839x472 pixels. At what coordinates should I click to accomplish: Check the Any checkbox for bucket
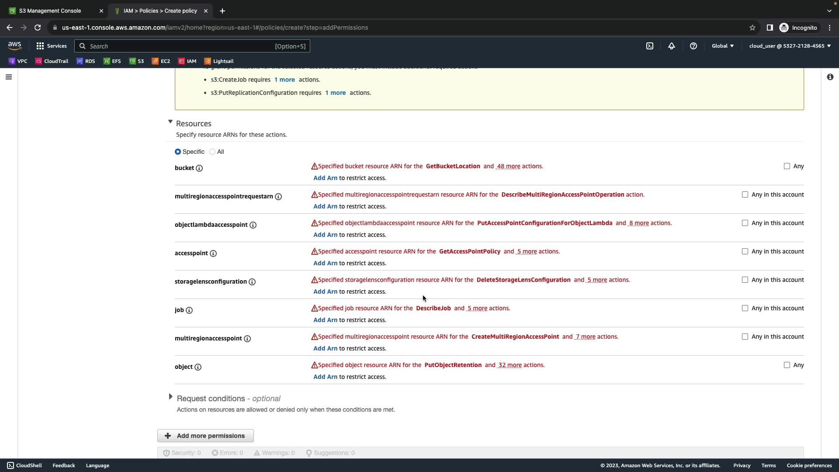787,166
